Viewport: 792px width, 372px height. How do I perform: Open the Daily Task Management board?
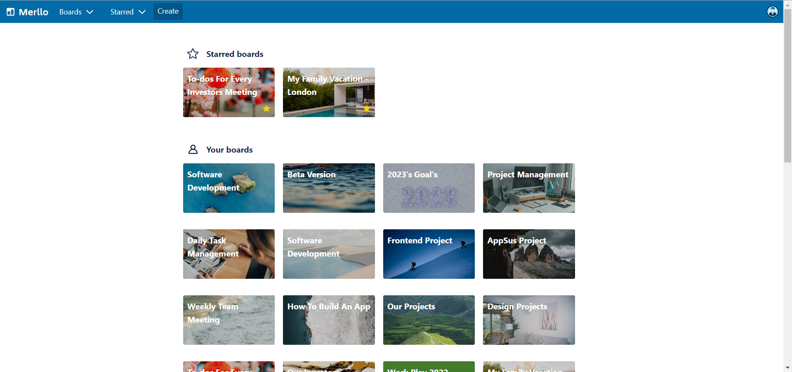click(x=229, y=254)
